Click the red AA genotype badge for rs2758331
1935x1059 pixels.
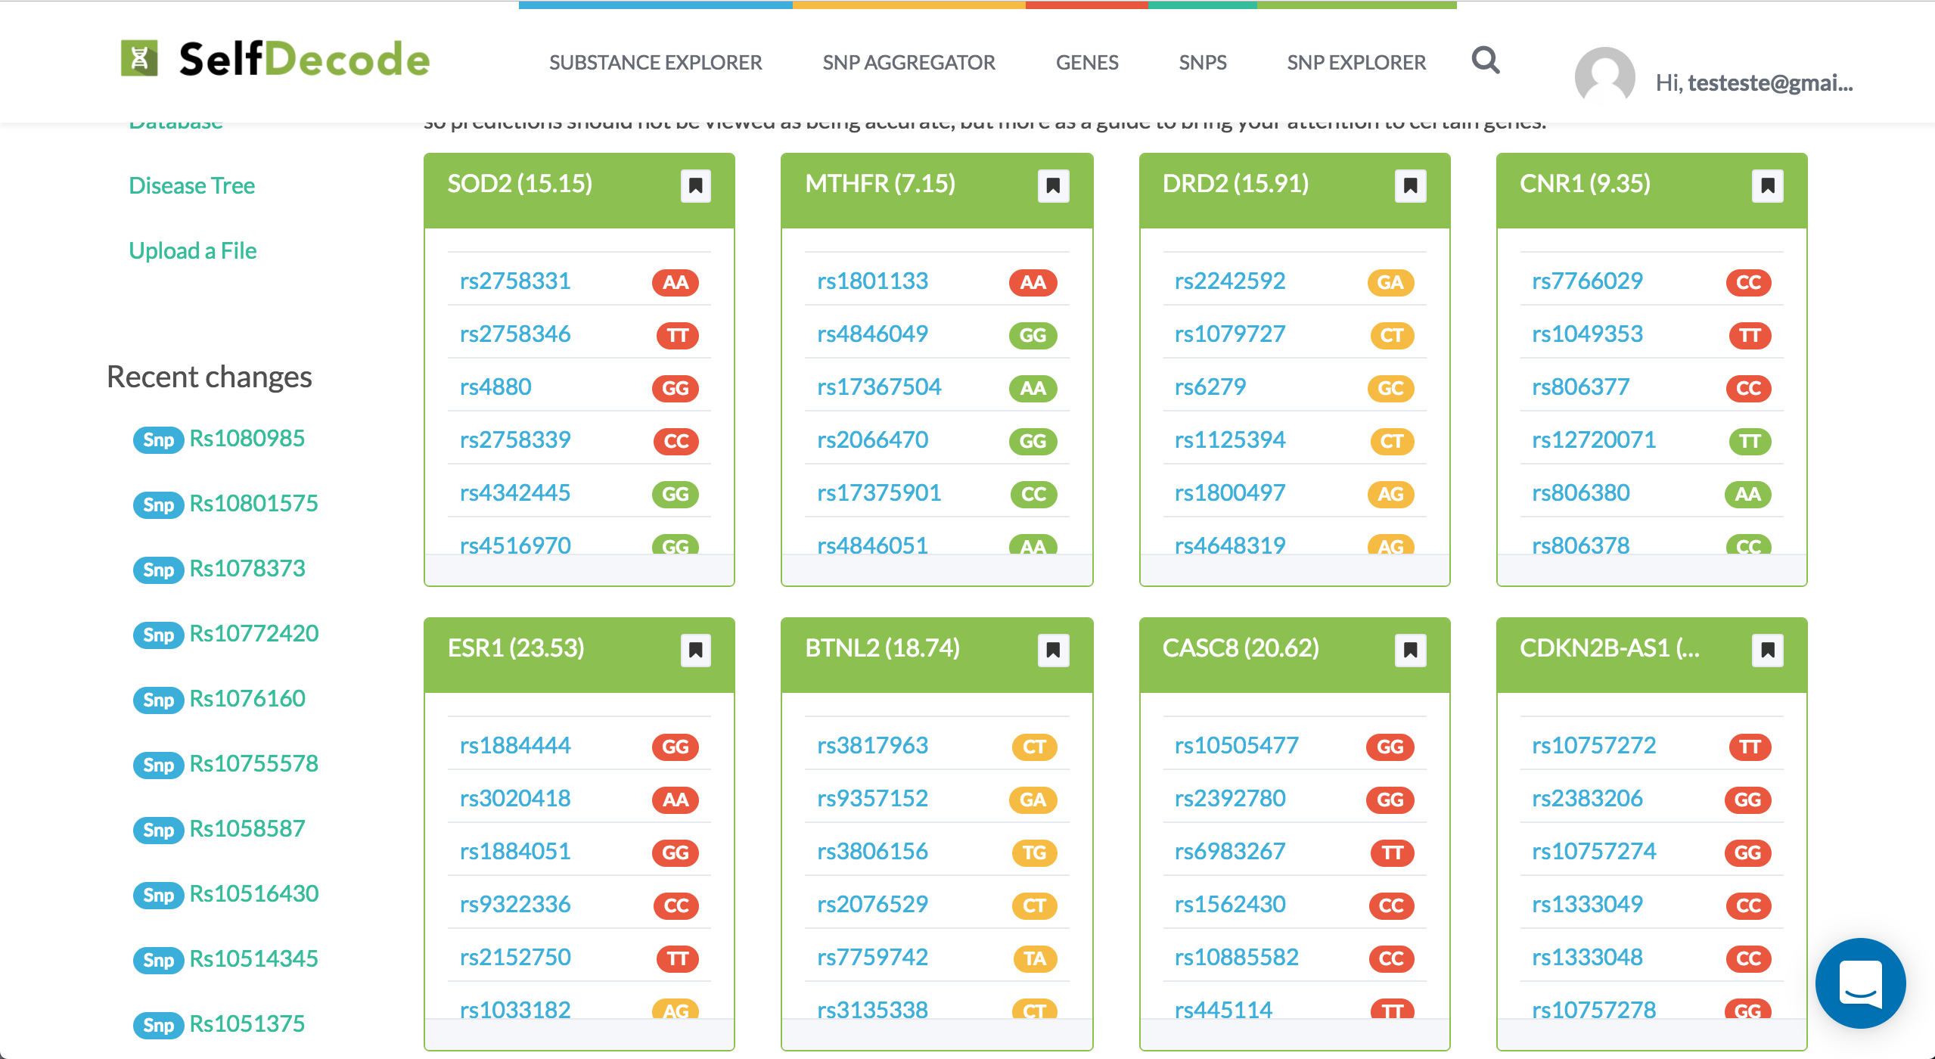675,282
